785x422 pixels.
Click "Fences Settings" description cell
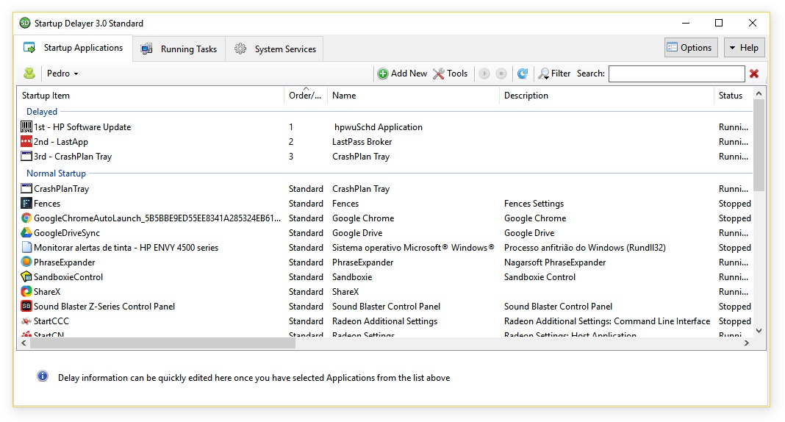pyautogui.click(x=534, y=204)
